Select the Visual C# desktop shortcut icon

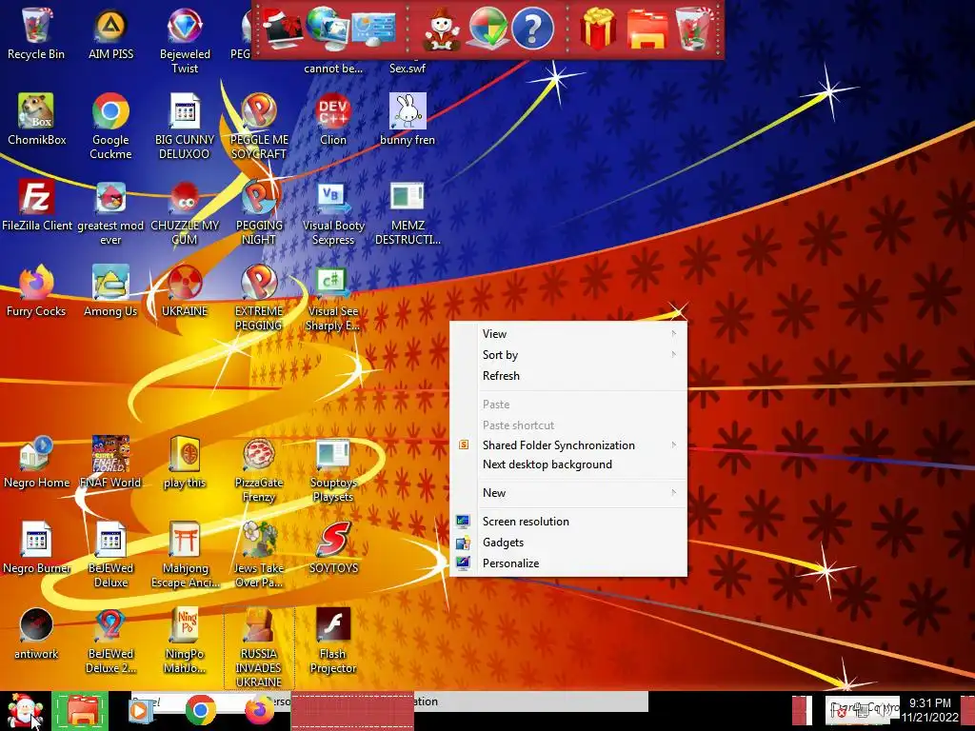(x=333, y=298)
